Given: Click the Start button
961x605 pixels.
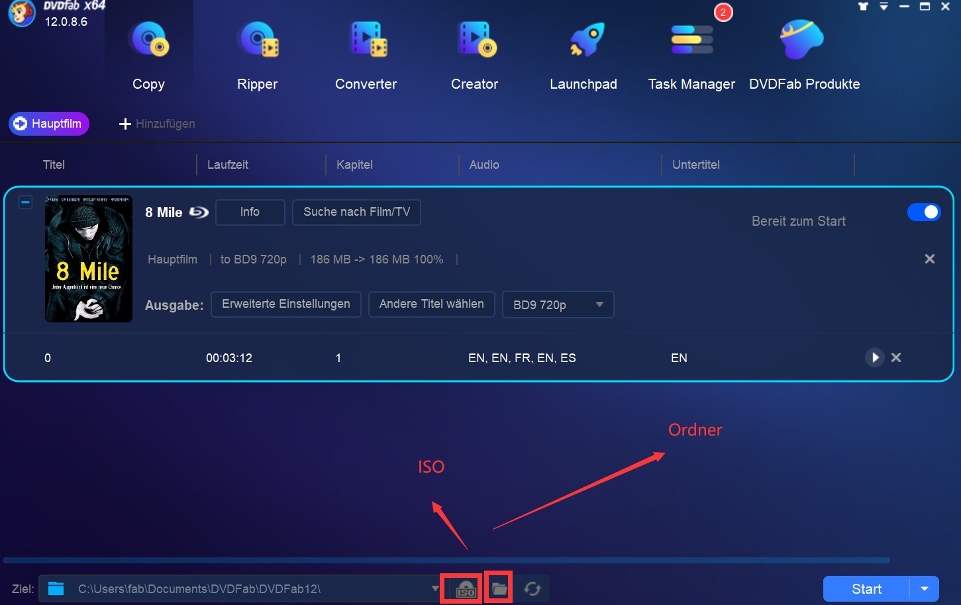Looking at the screenshot, I should [x=866, y=589].
